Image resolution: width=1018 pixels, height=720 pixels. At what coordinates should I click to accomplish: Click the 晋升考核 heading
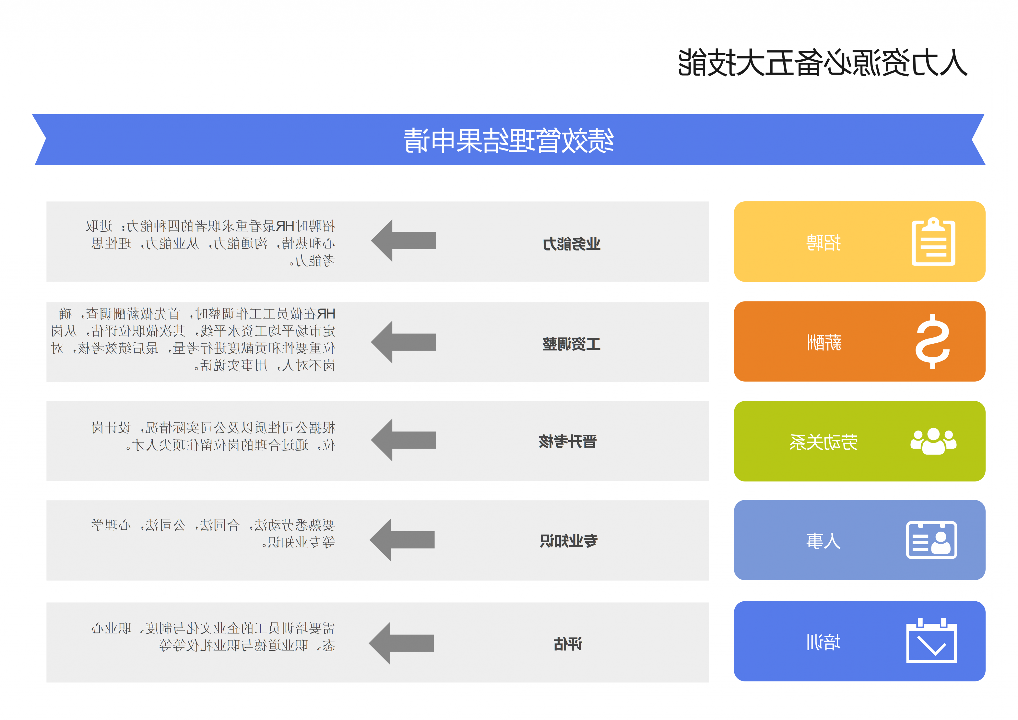point(568,441)
